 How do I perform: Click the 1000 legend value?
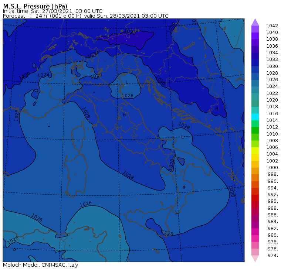click(273, 168)
